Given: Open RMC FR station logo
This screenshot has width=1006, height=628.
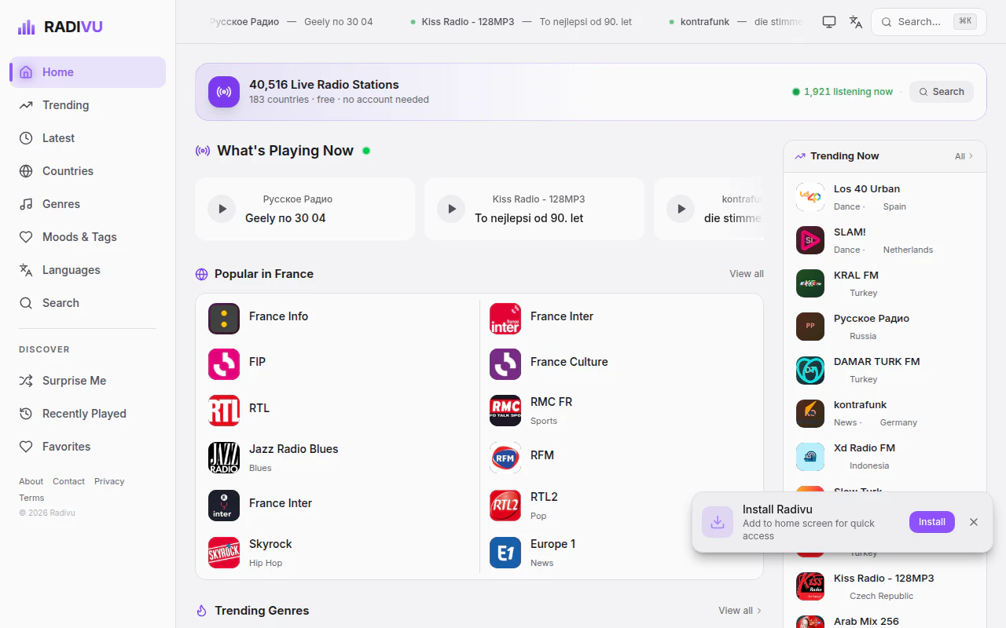Looking at the screenshot, I should (x=505, y=411).
